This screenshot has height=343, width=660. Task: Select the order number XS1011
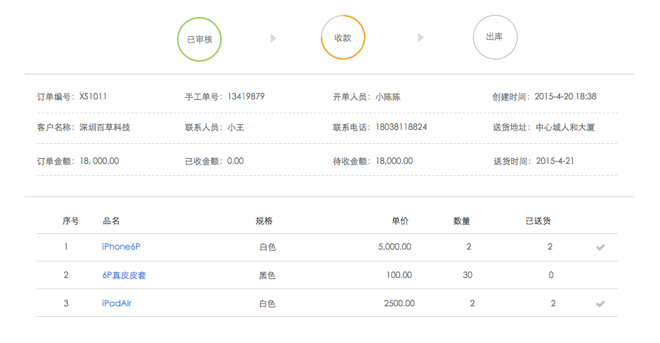(93, 96)
